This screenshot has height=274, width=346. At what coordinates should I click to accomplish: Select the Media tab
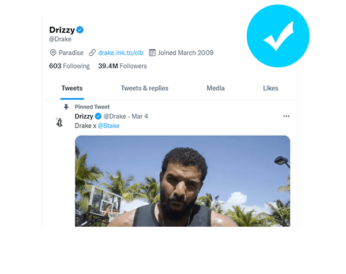point(216,88)
